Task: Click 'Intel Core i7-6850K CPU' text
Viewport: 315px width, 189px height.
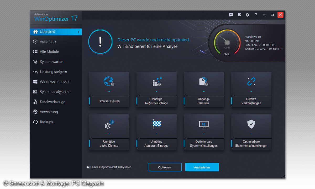Action: (x=260, y=45)
